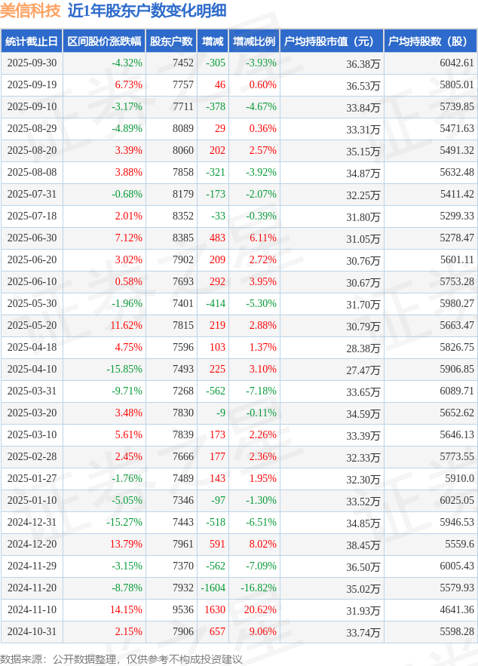
Task: Click the 股东户数 column header
Action: pos(171,41)
